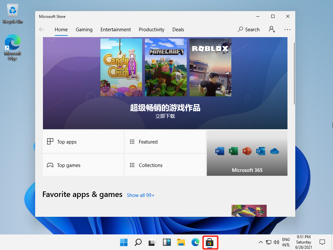Open the Minecraft game tile

pos(166,67)
